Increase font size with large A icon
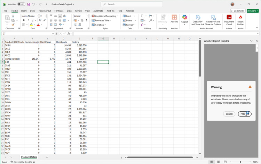 point(40,20)
